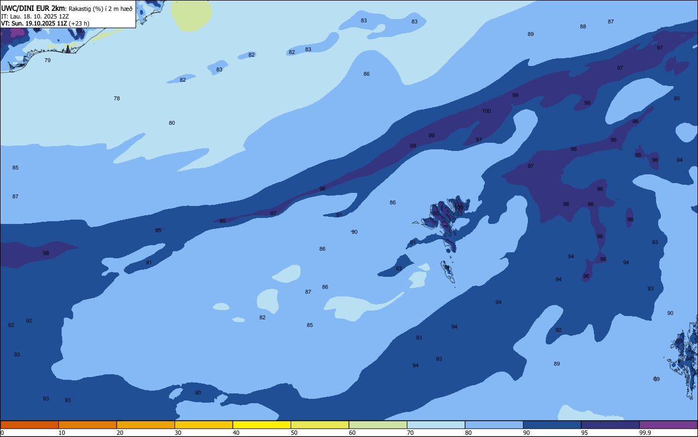Pick the pale green 60–70 legend segment
This screenshot has width=698, height=437.
click(378, 424)
